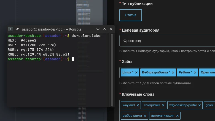Click the Konsole terminal icon in title bar
This screenshot has height=121, width=215.
click(x=10, y=29)
